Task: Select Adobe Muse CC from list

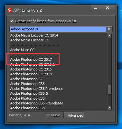Action: pos(23,50)
